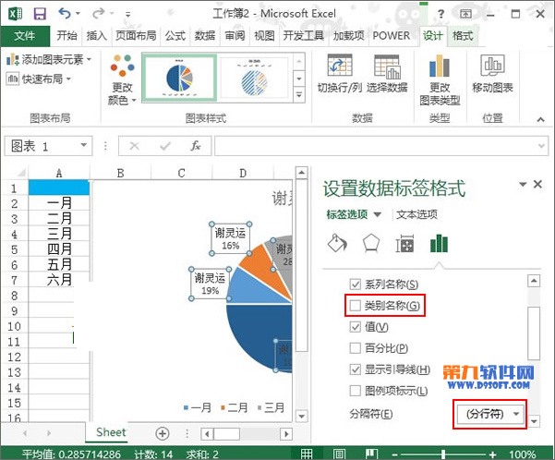The image size is (555, 460).
Task: Switch to the Insert (插入) tab
Action: pyautogui.click(x=96, y=36)
